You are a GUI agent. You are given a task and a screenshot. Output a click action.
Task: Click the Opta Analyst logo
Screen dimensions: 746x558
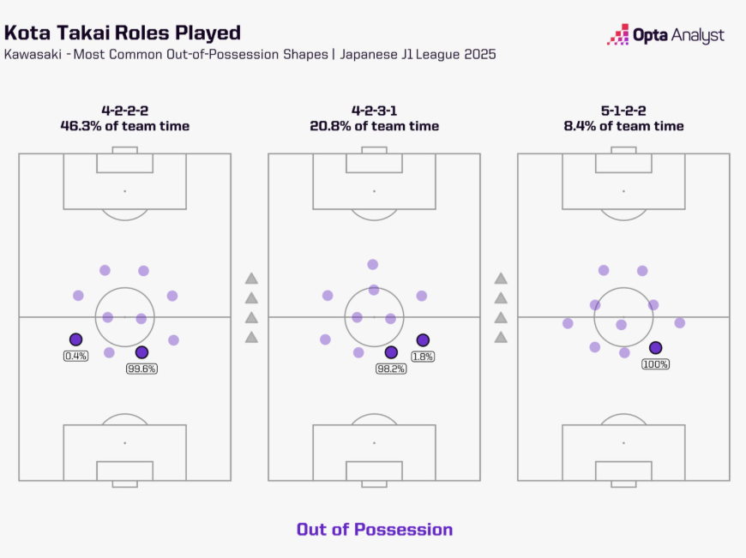coord(665,35)
